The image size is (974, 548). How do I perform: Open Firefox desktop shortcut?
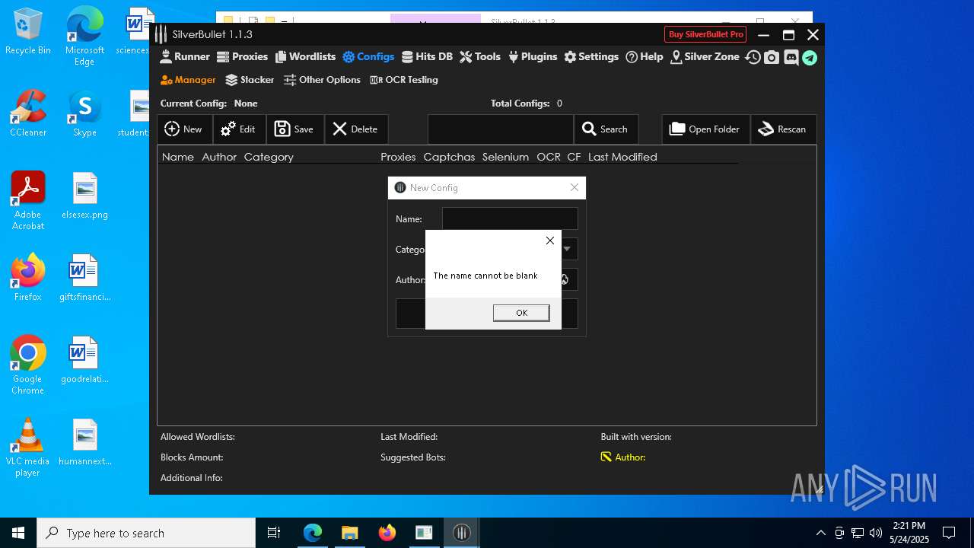[x=28, y=279]
